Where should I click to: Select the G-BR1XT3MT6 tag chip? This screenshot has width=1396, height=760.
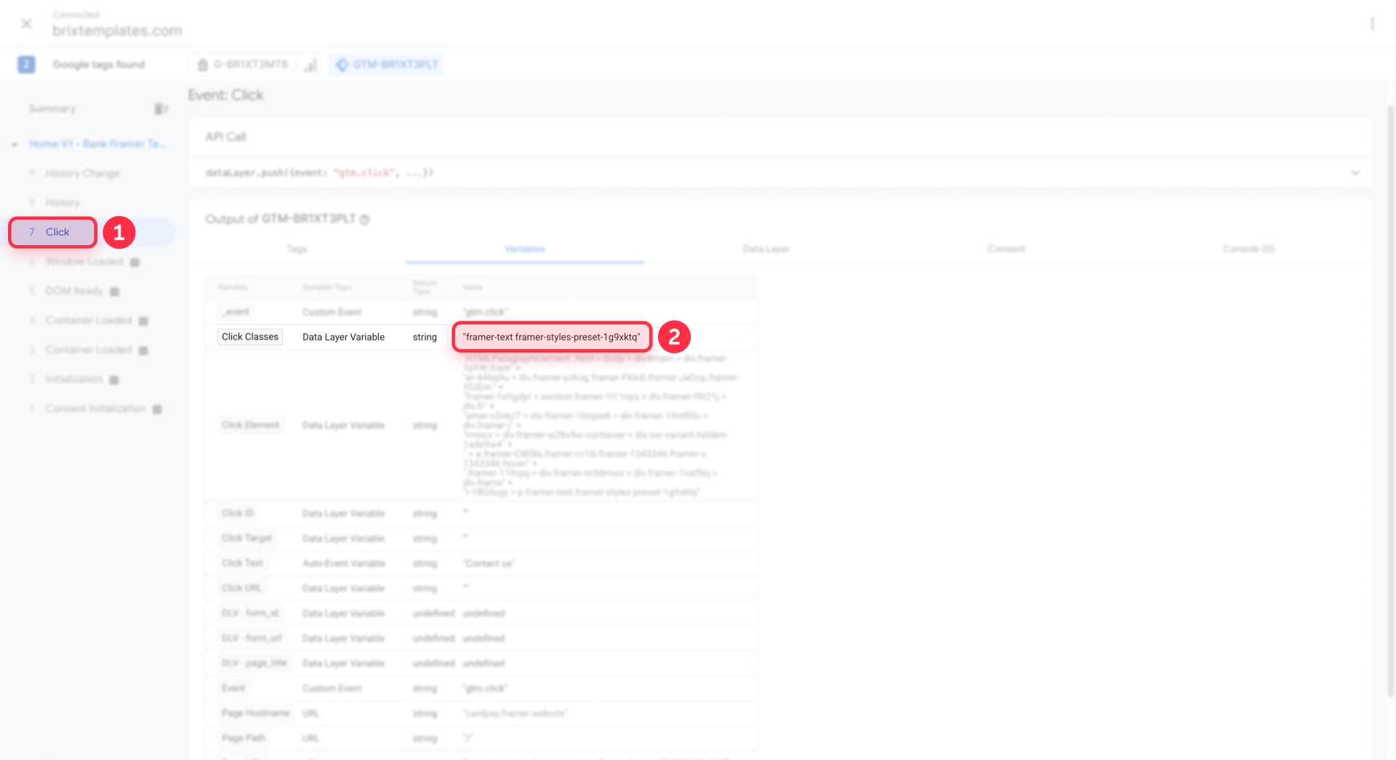coord(243,65)
